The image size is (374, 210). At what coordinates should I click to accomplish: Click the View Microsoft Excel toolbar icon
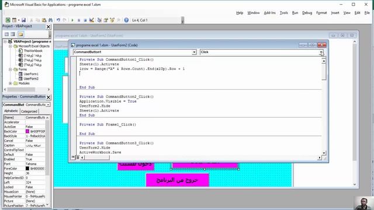coord(8,20)
